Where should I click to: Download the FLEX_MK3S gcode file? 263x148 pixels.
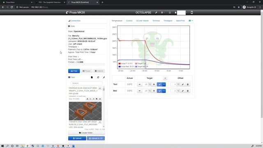click(88, 99)
